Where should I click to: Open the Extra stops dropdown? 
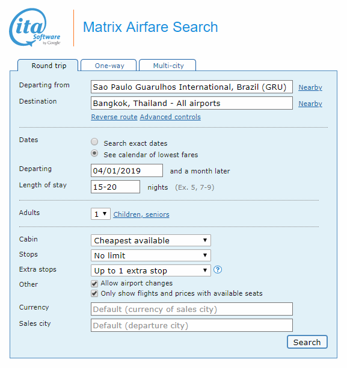click(151, 270)
